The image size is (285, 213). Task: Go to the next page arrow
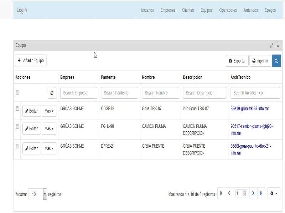pyautogui.click(x=253, y=193)
